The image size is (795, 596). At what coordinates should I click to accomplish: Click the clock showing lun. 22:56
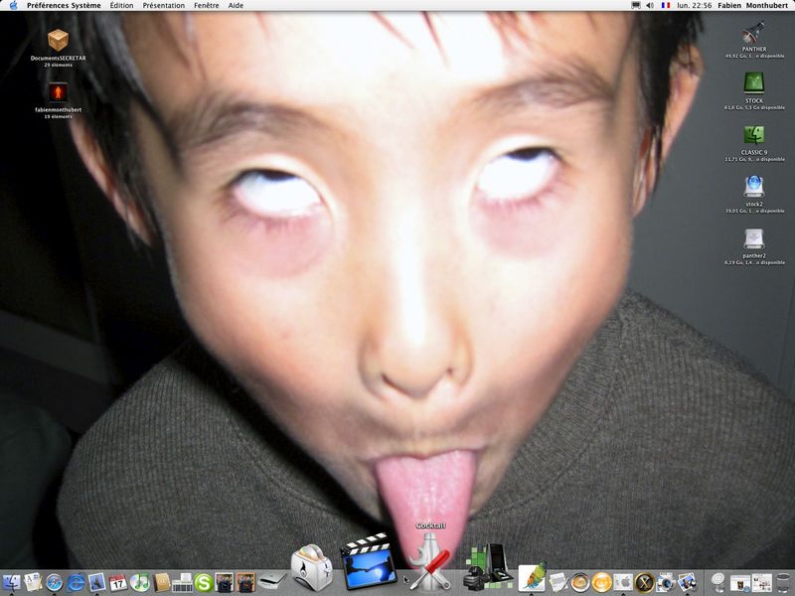(x=694, y=6)
